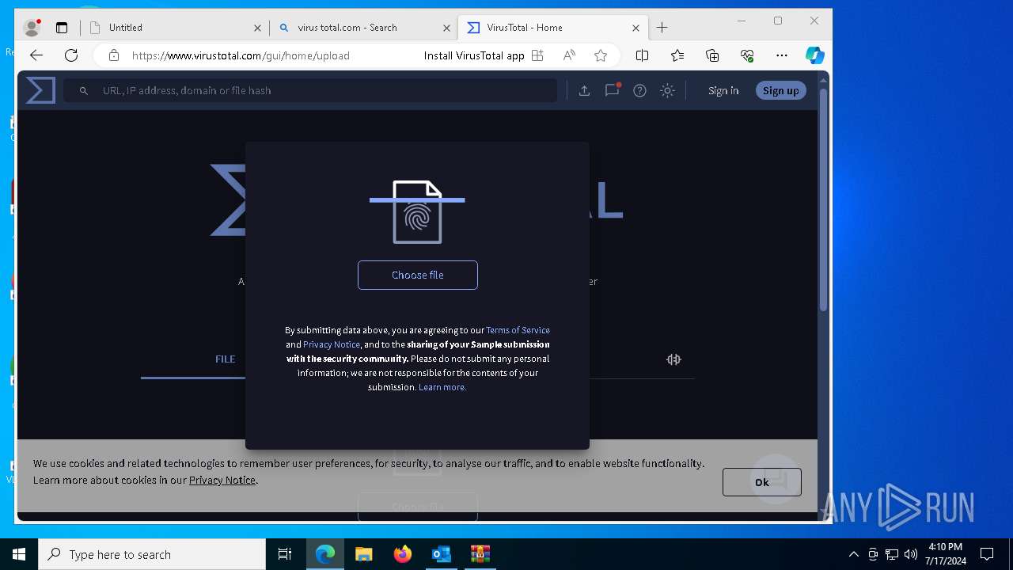Add this page to favorites star
The image size is (1013, 570).
tap(601, 55)
